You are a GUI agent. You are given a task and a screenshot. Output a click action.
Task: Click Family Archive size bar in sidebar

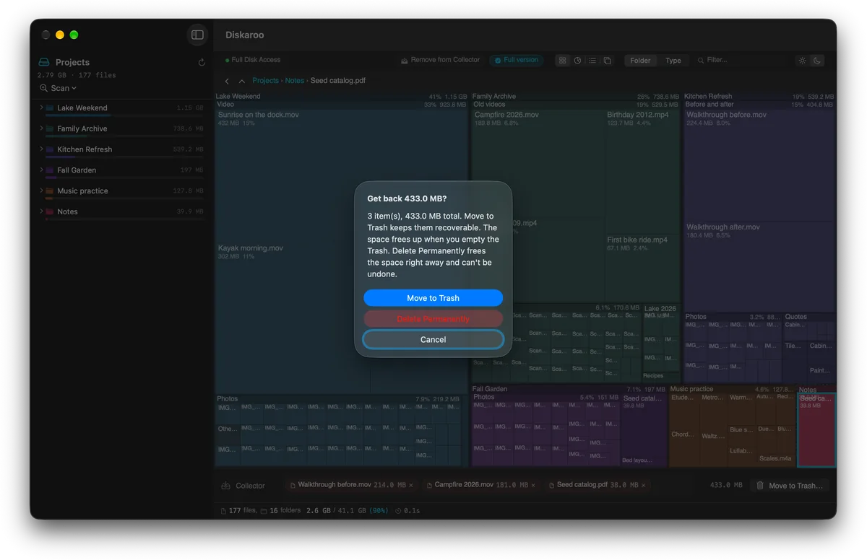[124, 136]
